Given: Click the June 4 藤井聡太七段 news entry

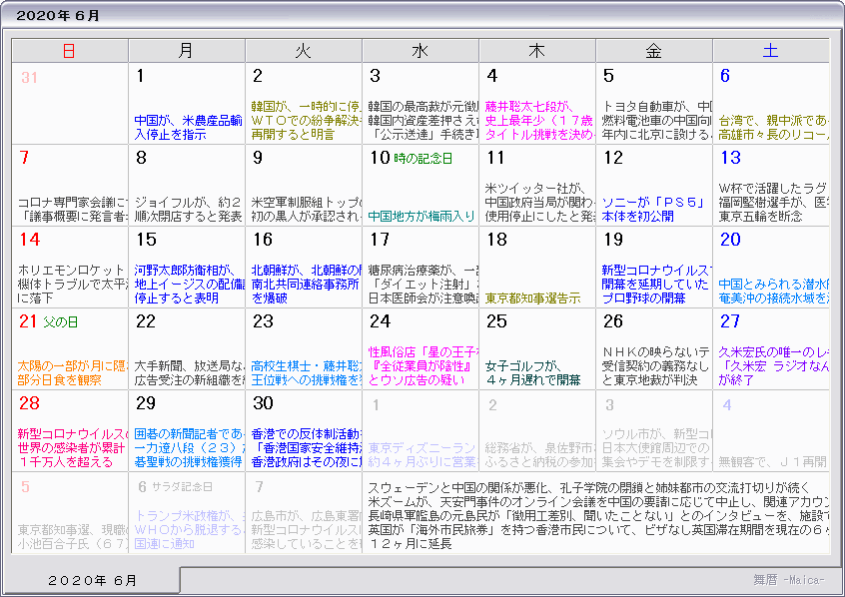Looking at the screenshot, I should coord(537,119).
